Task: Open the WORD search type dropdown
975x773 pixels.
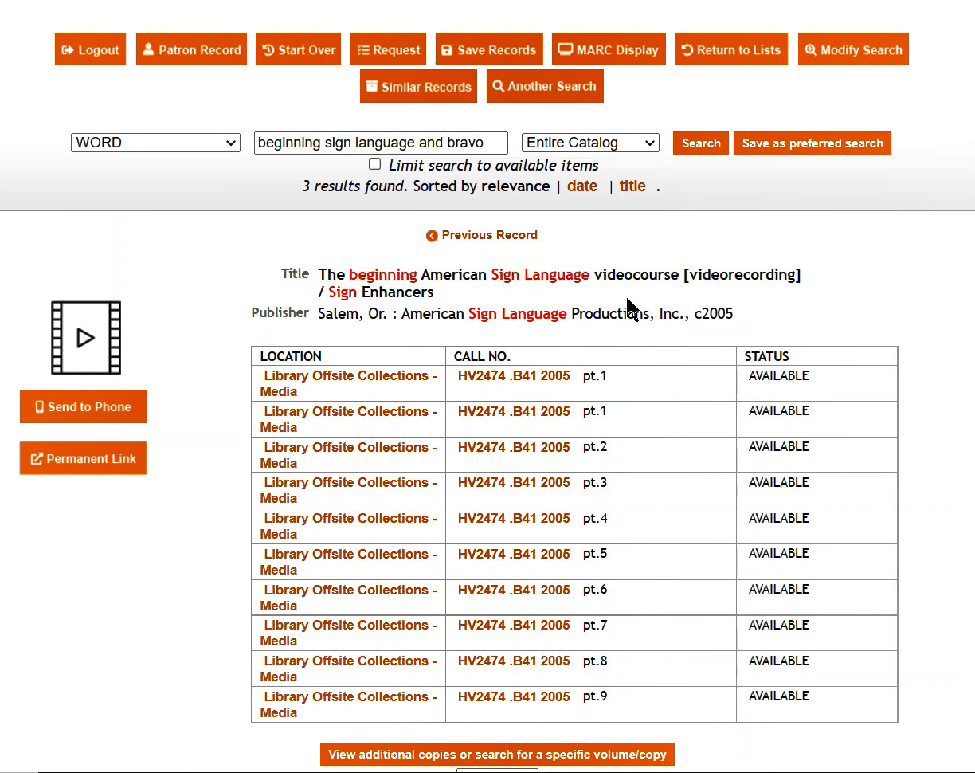Action: [x=155, y=143]
